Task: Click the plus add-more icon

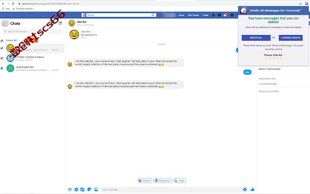Action: pyautogui.click(x=77, y=190)
